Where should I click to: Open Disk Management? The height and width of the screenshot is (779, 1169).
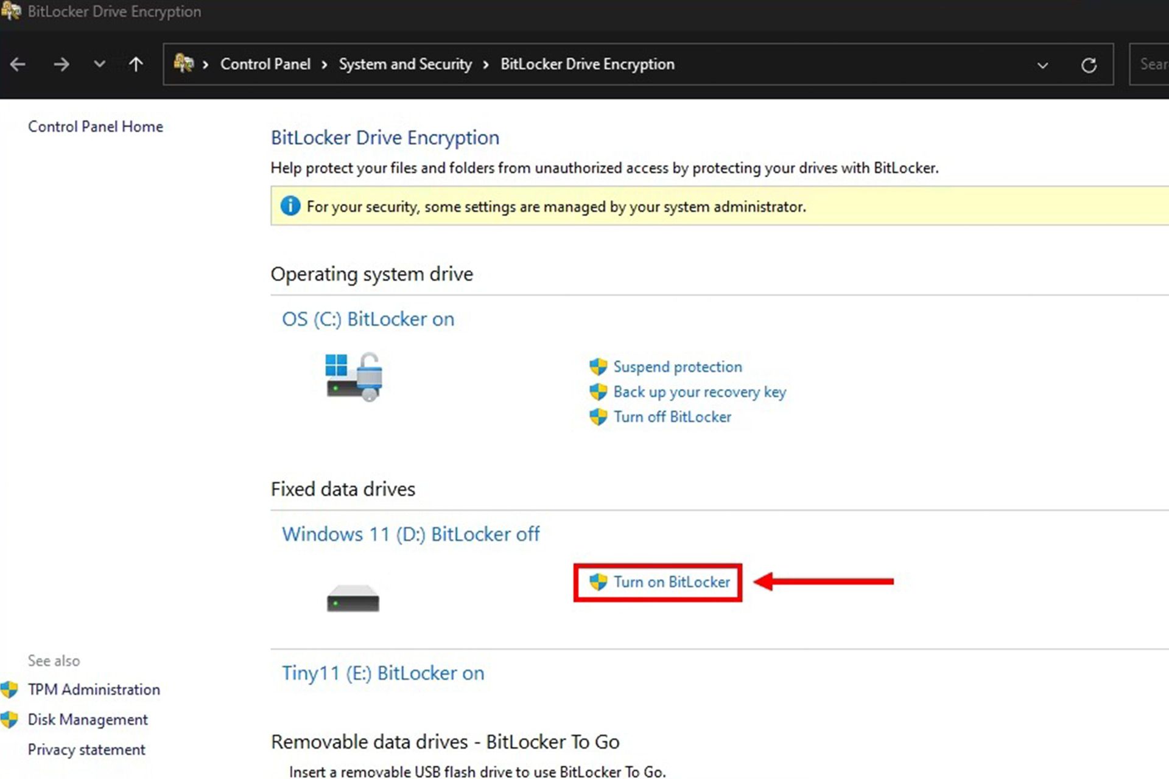pos(88,720)
